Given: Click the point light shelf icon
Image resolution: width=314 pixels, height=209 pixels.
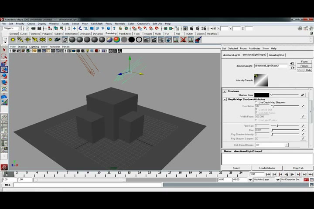Looking at the screenshot, I should click(27, 40).
